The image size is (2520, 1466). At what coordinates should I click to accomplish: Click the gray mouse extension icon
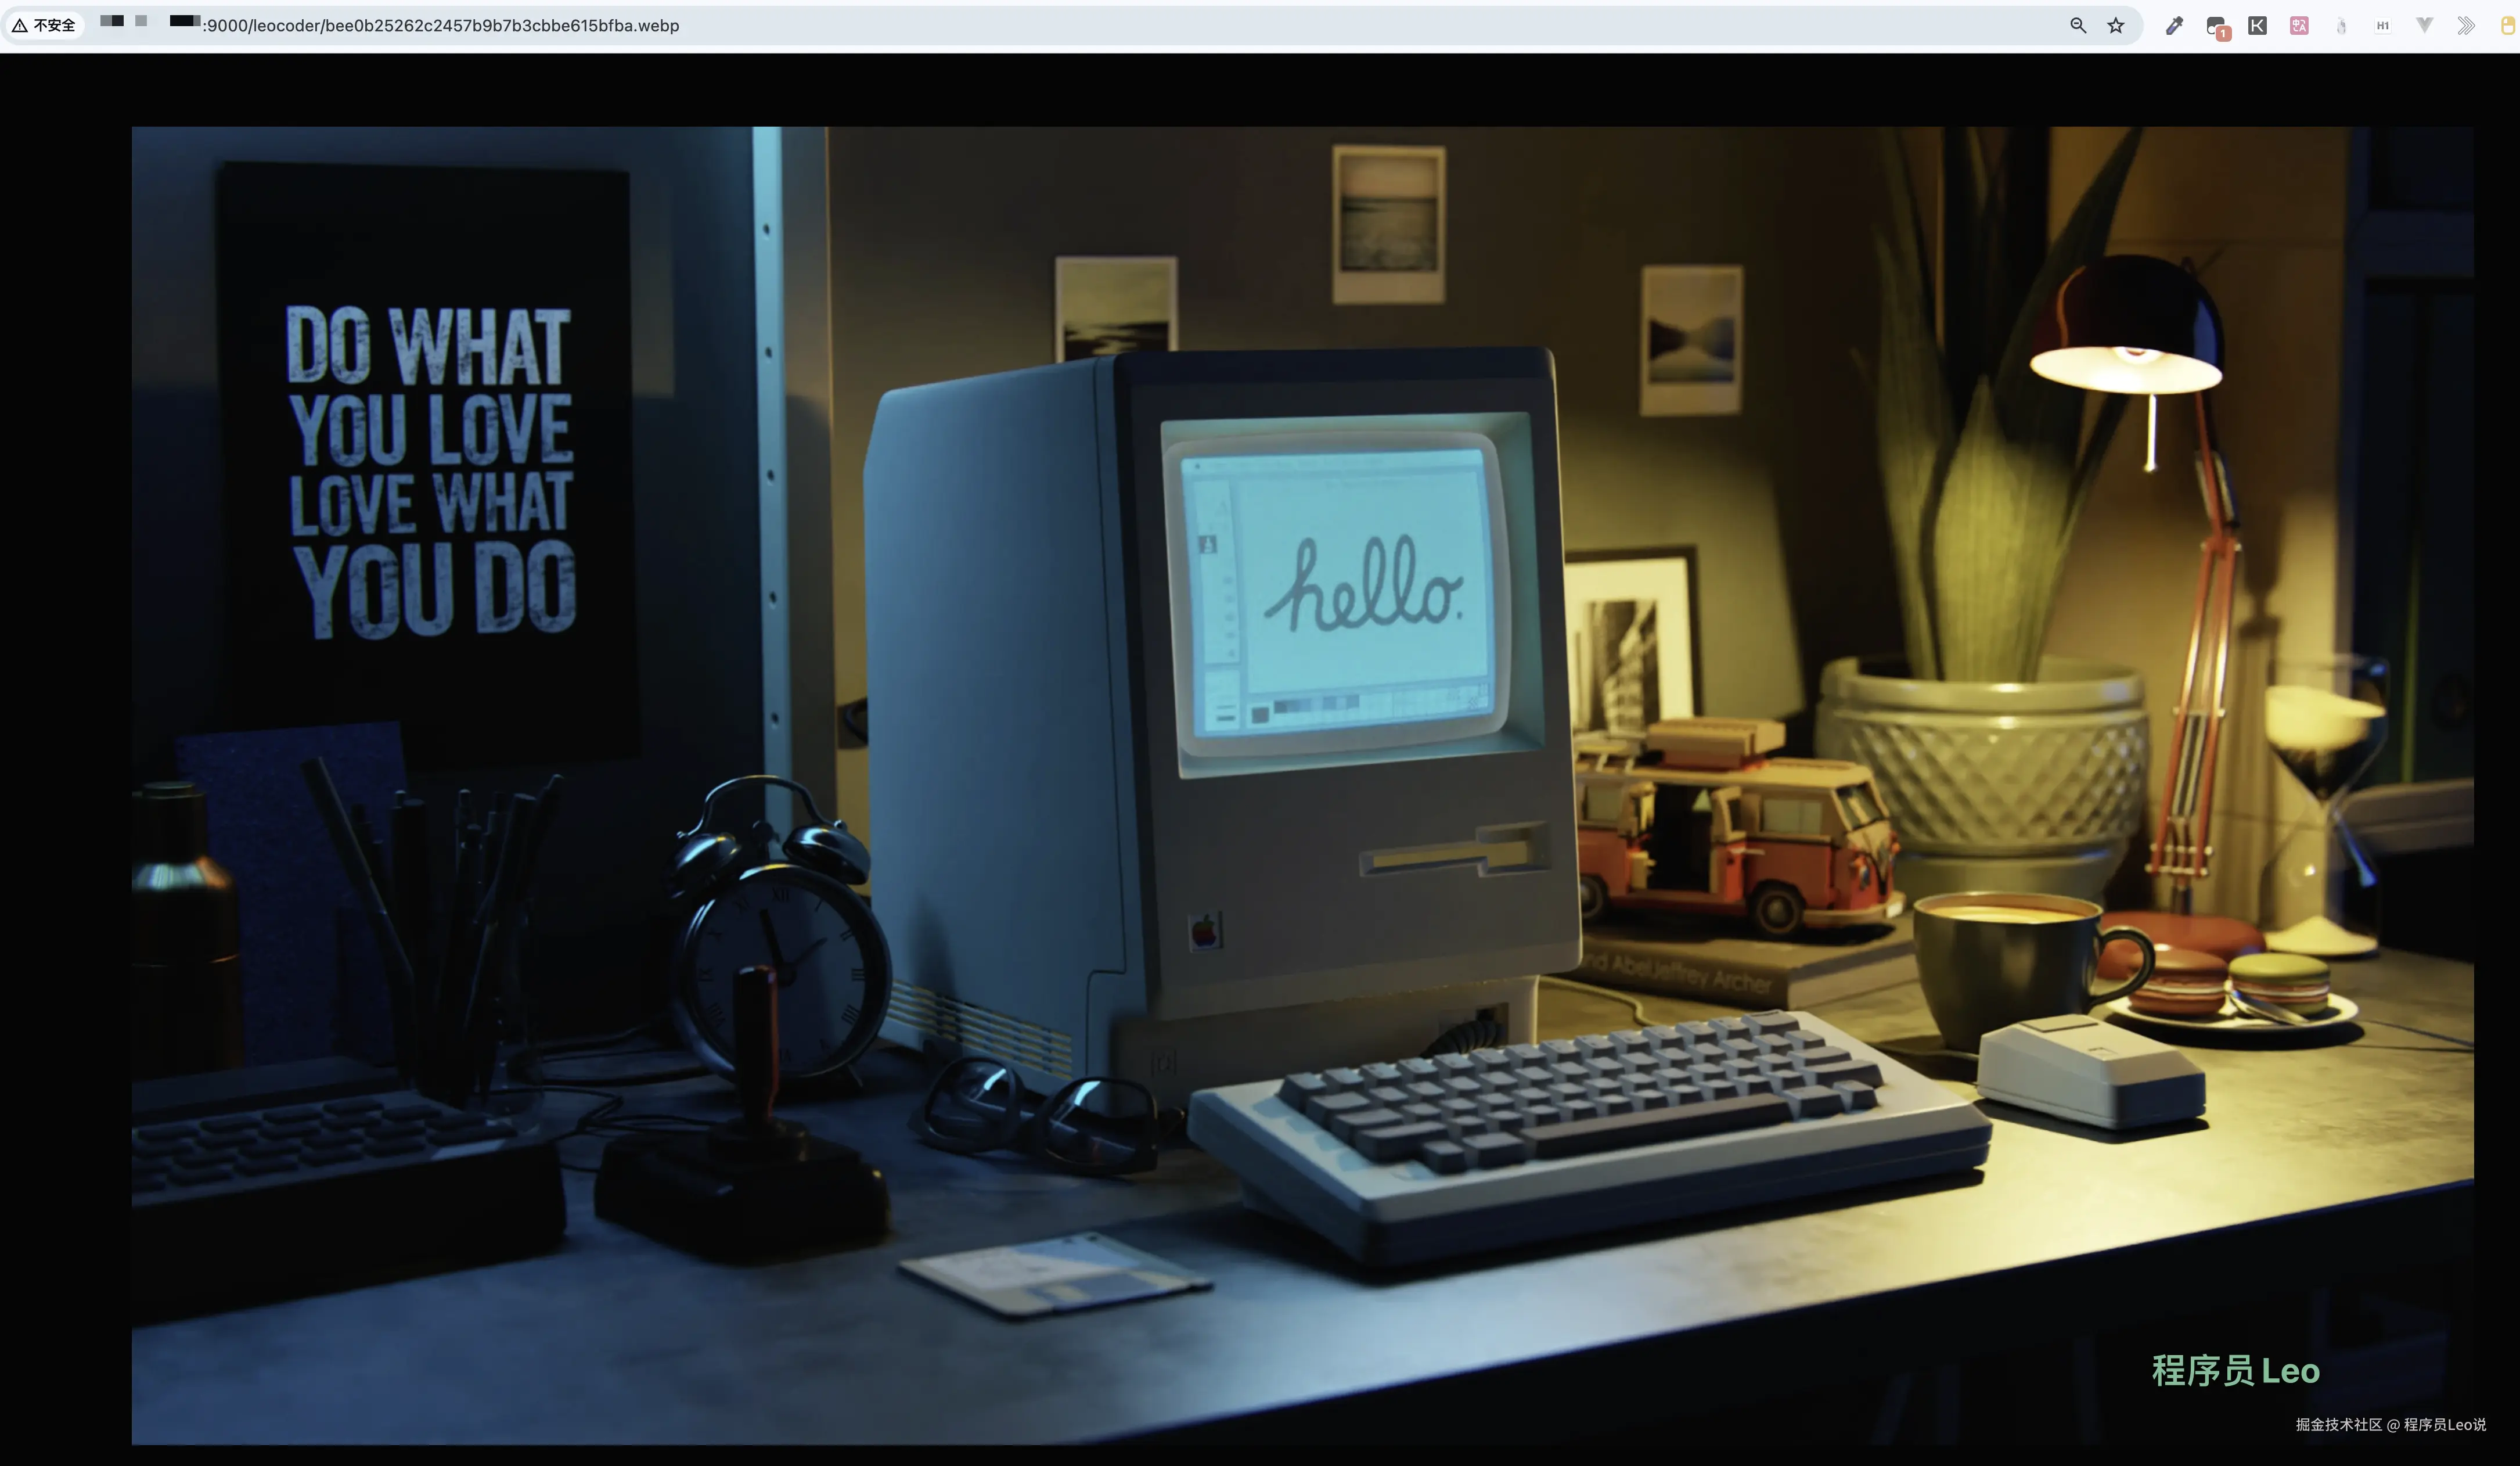[2341, 26]
